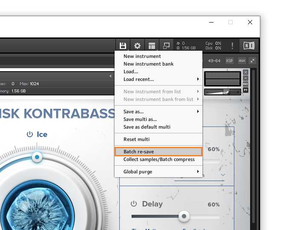Click the NI logo
This screenshot has width=288, height=230.
[249, 46]
